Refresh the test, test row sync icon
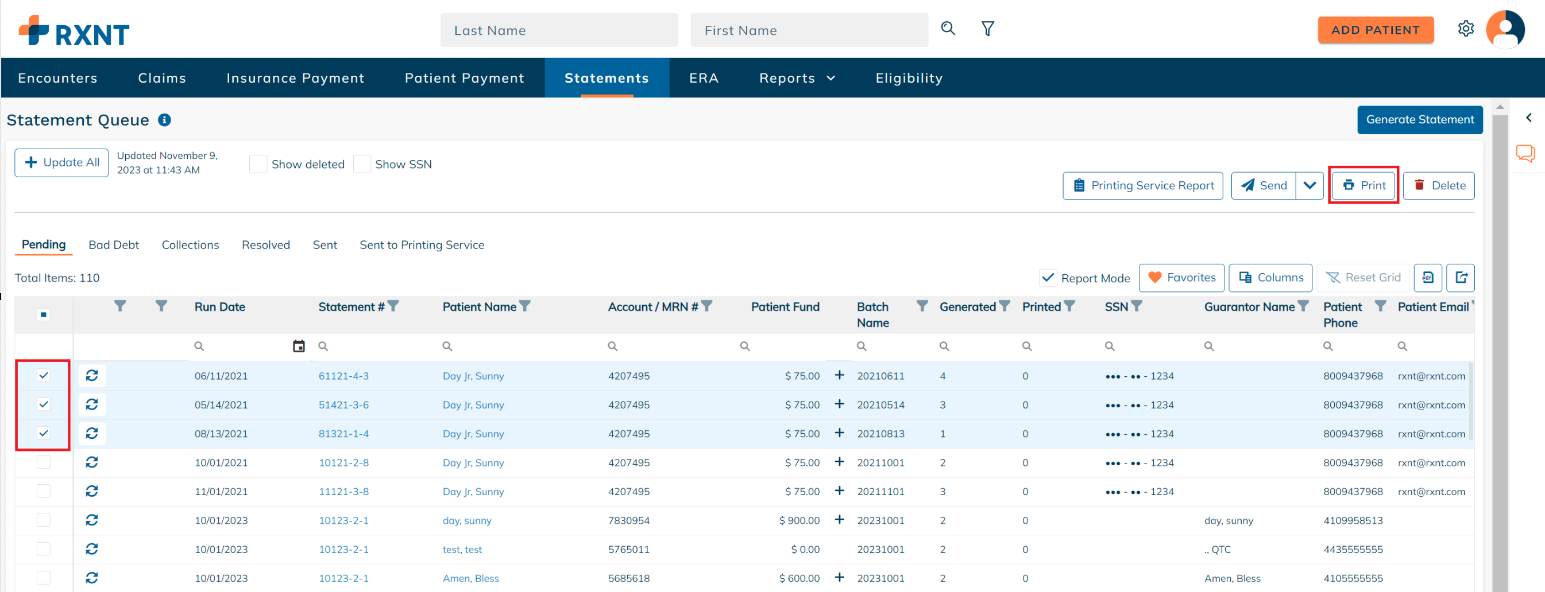The height and width of the screenshot is (592, 1545). tap(92, 548)
